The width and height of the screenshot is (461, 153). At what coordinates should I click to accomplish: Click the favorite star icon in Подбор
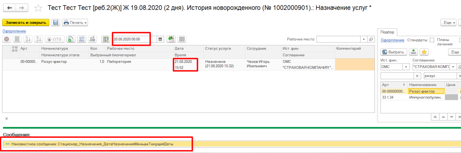click(x=424, y=52)
